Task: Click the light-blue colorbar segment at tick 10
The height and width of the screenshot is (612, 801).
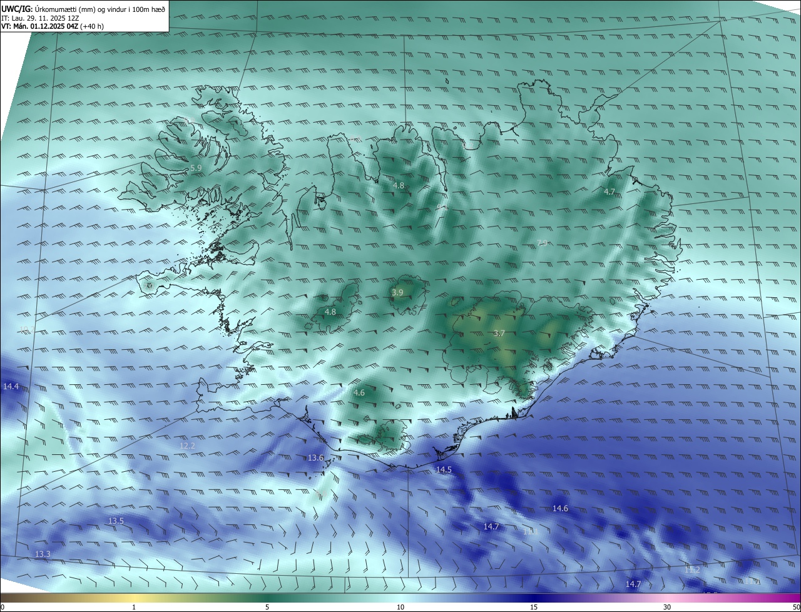Action: tap(400, 598)
